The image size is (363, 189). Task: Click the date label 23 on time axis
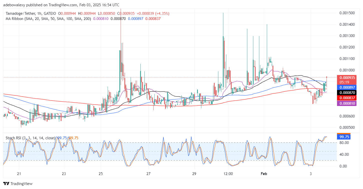point(64,174)
